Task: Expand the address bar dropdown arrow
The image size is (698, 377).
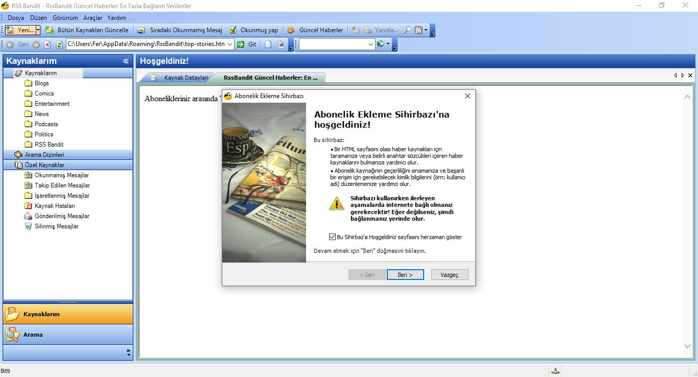Action: pyautogui.click(x=230, y=44)
